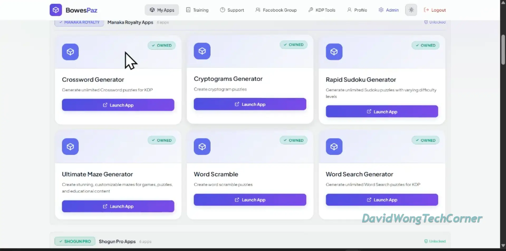
Task: Click the Rapid Sudoku Generator cube icon
Action: (x=334, y=52)
